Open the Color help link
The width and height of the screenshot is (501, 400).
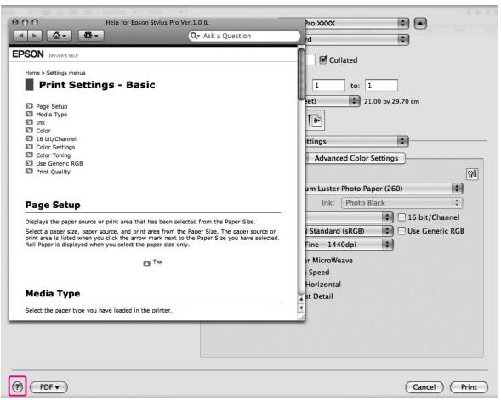point(43,131)
